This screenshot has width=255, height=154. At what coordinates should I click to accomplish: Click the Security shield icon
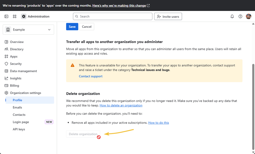pos(7,64)
